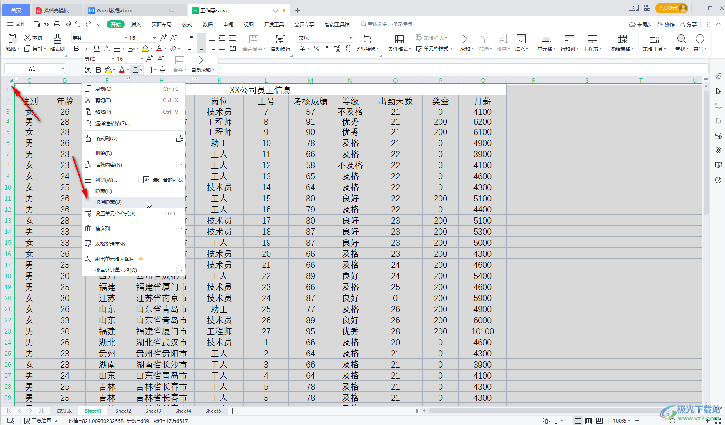This screenshot has width=725, height=425.
Task: Toggle Italic in the ribbon
Action: click(x=87, y=48)
